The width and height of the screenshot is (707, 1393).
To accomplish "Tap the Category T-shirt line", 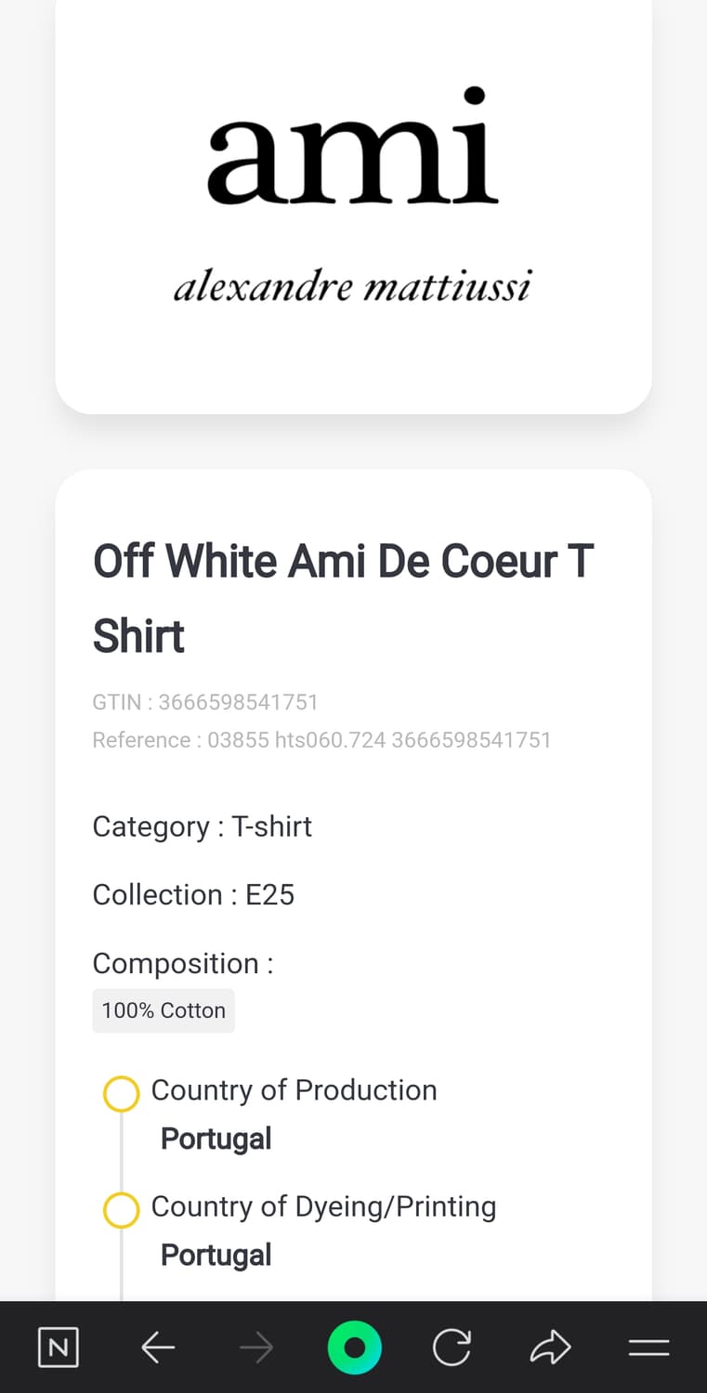I will pyautogui.click(x=202, y=827).
